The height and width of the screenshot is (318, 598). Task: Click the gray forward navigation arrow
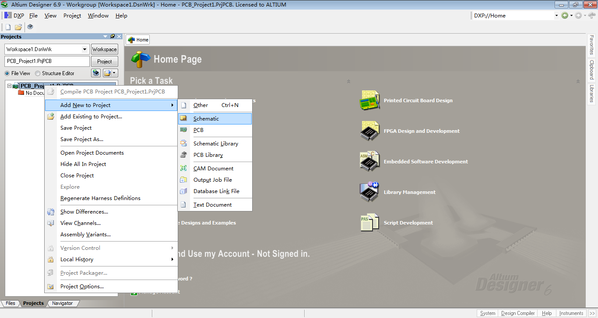[578, 15]
